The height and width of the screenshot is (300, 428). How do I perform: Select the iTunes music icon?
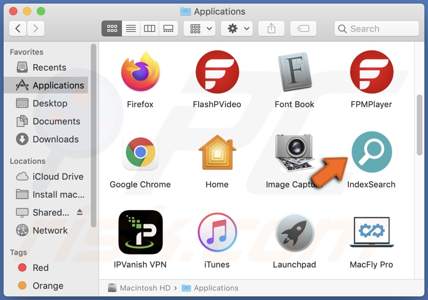(217, 232)
